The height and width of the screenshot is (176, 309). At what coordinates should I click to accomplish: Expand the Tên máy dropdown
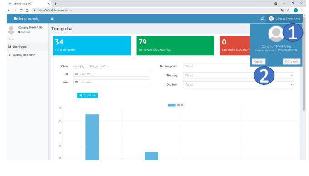click(x=239, y=75)
